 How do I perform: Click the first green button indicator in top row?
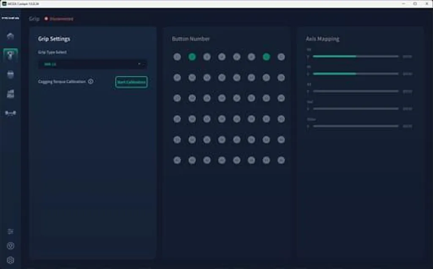(192, 57)
